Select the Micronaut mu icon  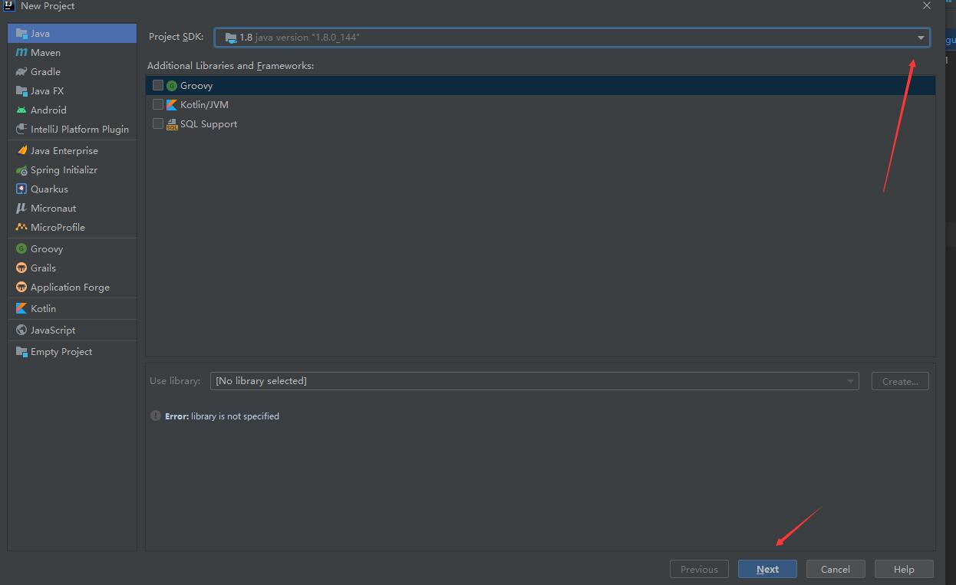(21, 209)
